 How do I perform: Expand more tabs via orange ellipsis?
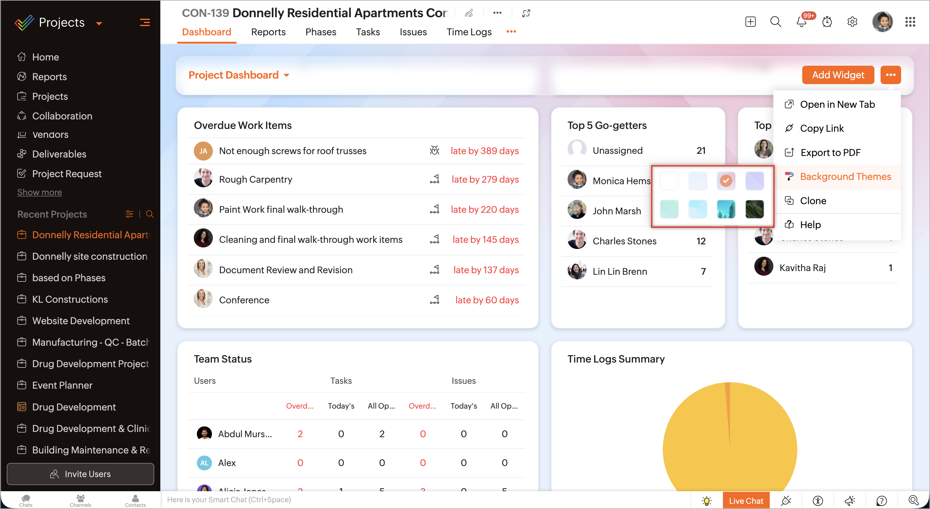coord(511,32)
